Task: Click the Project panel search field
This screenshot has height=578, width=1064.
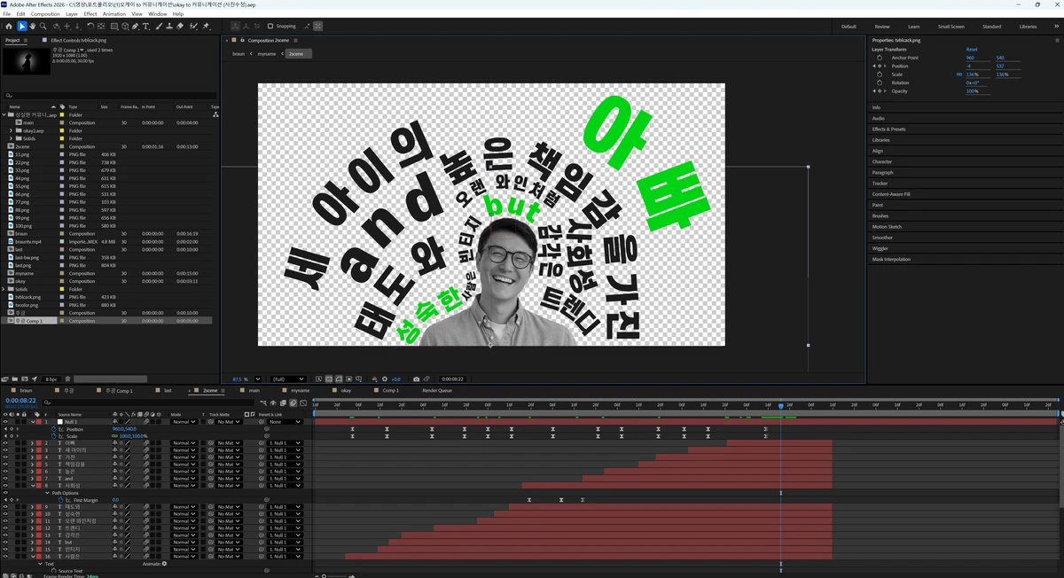Action: click(x=110, y=96)
